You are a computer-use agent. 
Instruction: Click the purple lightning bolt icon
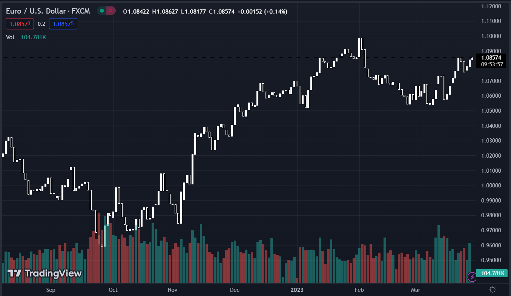[472, 277]
